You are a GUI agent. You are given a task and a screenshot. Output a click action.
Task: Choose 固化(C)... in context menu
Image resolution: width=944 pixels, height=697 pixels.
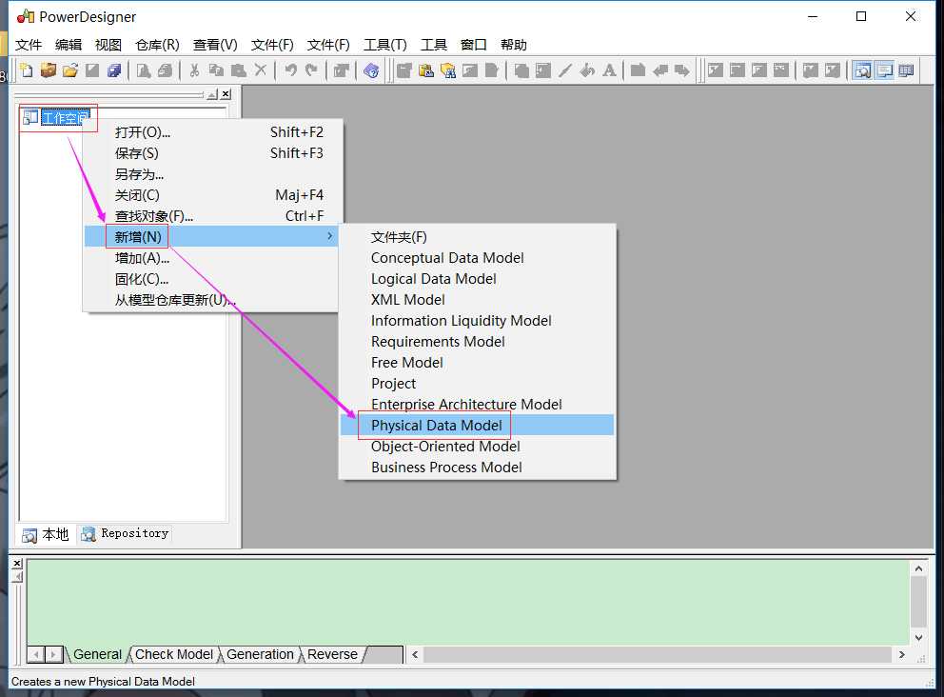coord(212,279)
